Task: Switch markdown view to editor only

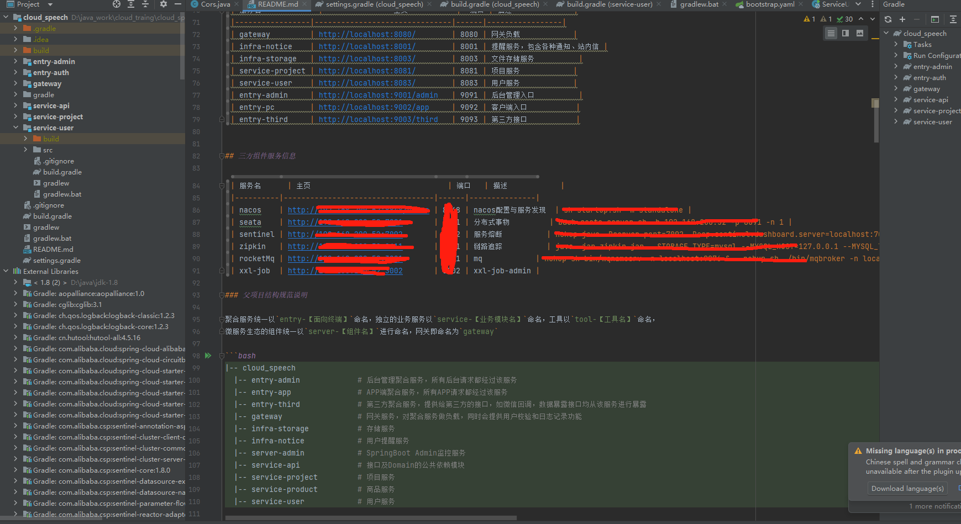Action: point(831,33)
